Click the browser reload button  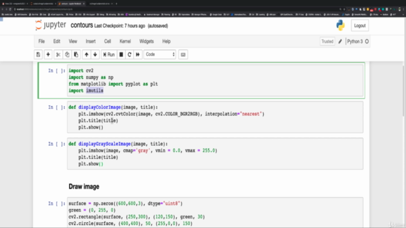pos(10,9)
